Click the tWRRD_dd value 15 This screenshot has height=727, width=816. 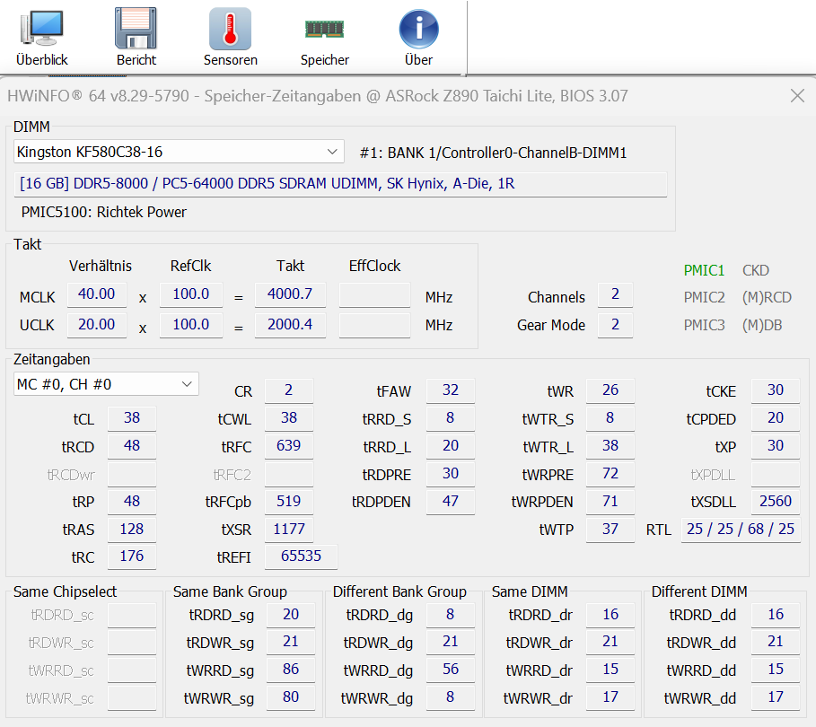pos(776,670)
